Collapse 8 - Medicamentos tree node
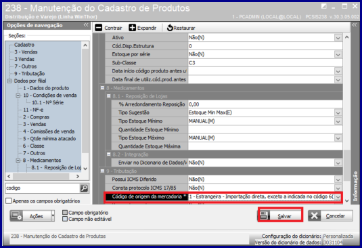The width and height of the screenshot is (362, 248). [x=18, y=161]
